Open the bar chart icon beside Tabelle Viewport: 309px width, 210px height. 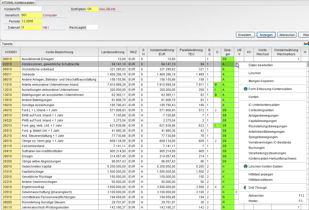[305, 44]
